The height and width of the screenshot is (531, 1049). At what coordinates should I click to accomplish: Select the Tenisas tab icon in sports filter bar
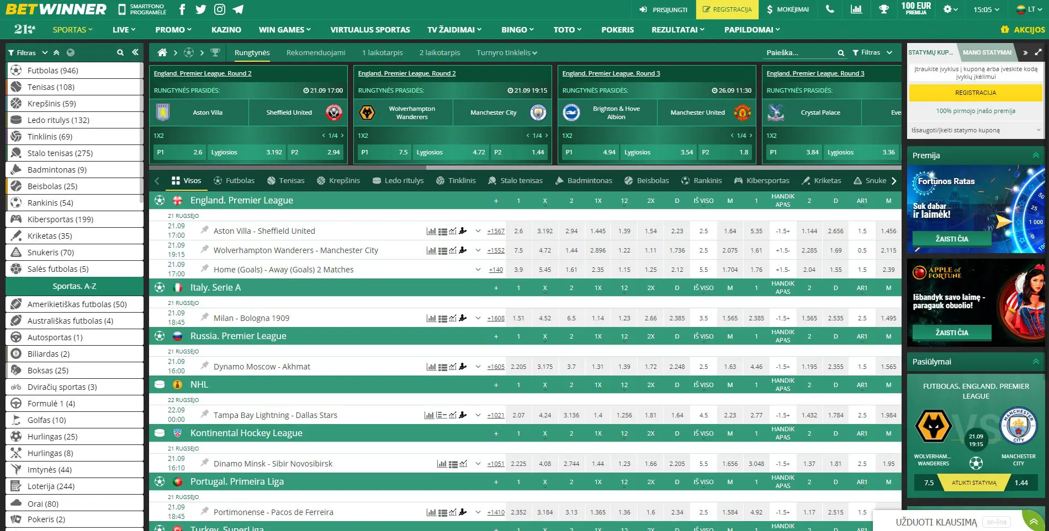[270, 180]
